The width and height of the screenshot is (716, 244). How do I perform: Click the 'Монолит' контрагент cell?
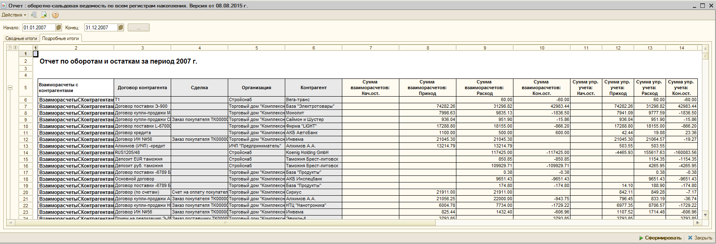coord(313,113)
